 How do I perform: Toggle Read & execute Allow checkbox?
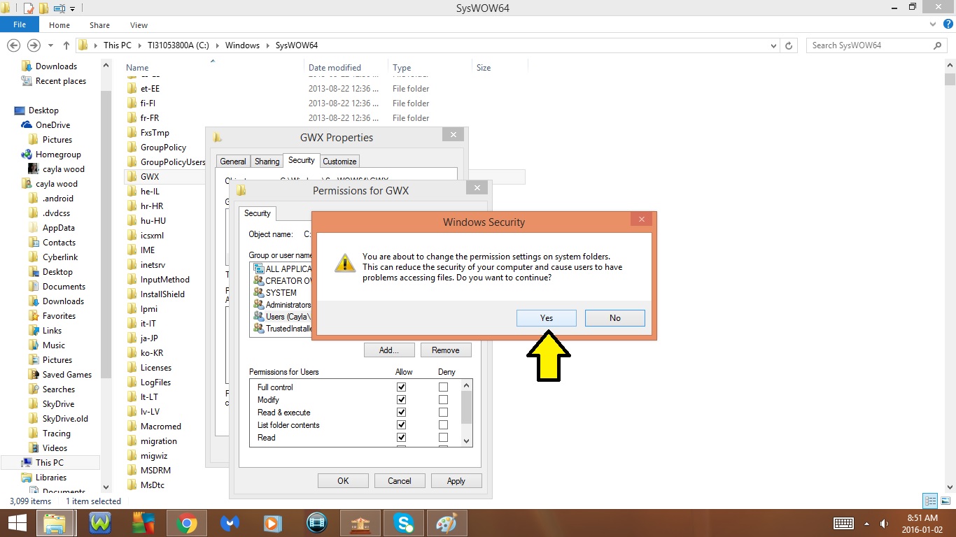click(401, 413)
